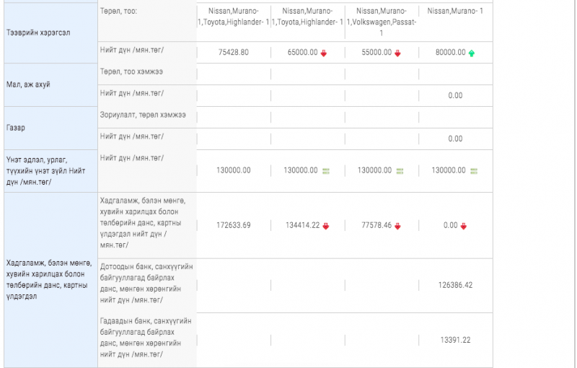This screenshot has width=577, height=368.
Task: Click the Nissan,Murano, Volkswagen,Passat vehicle cell
Action: point(381,22)
